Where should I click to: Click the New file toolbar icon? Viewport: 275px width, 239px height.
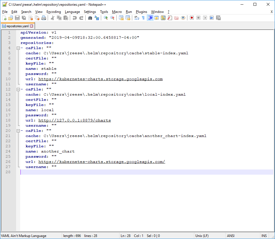pyautogui.click(x=4, y=18)
